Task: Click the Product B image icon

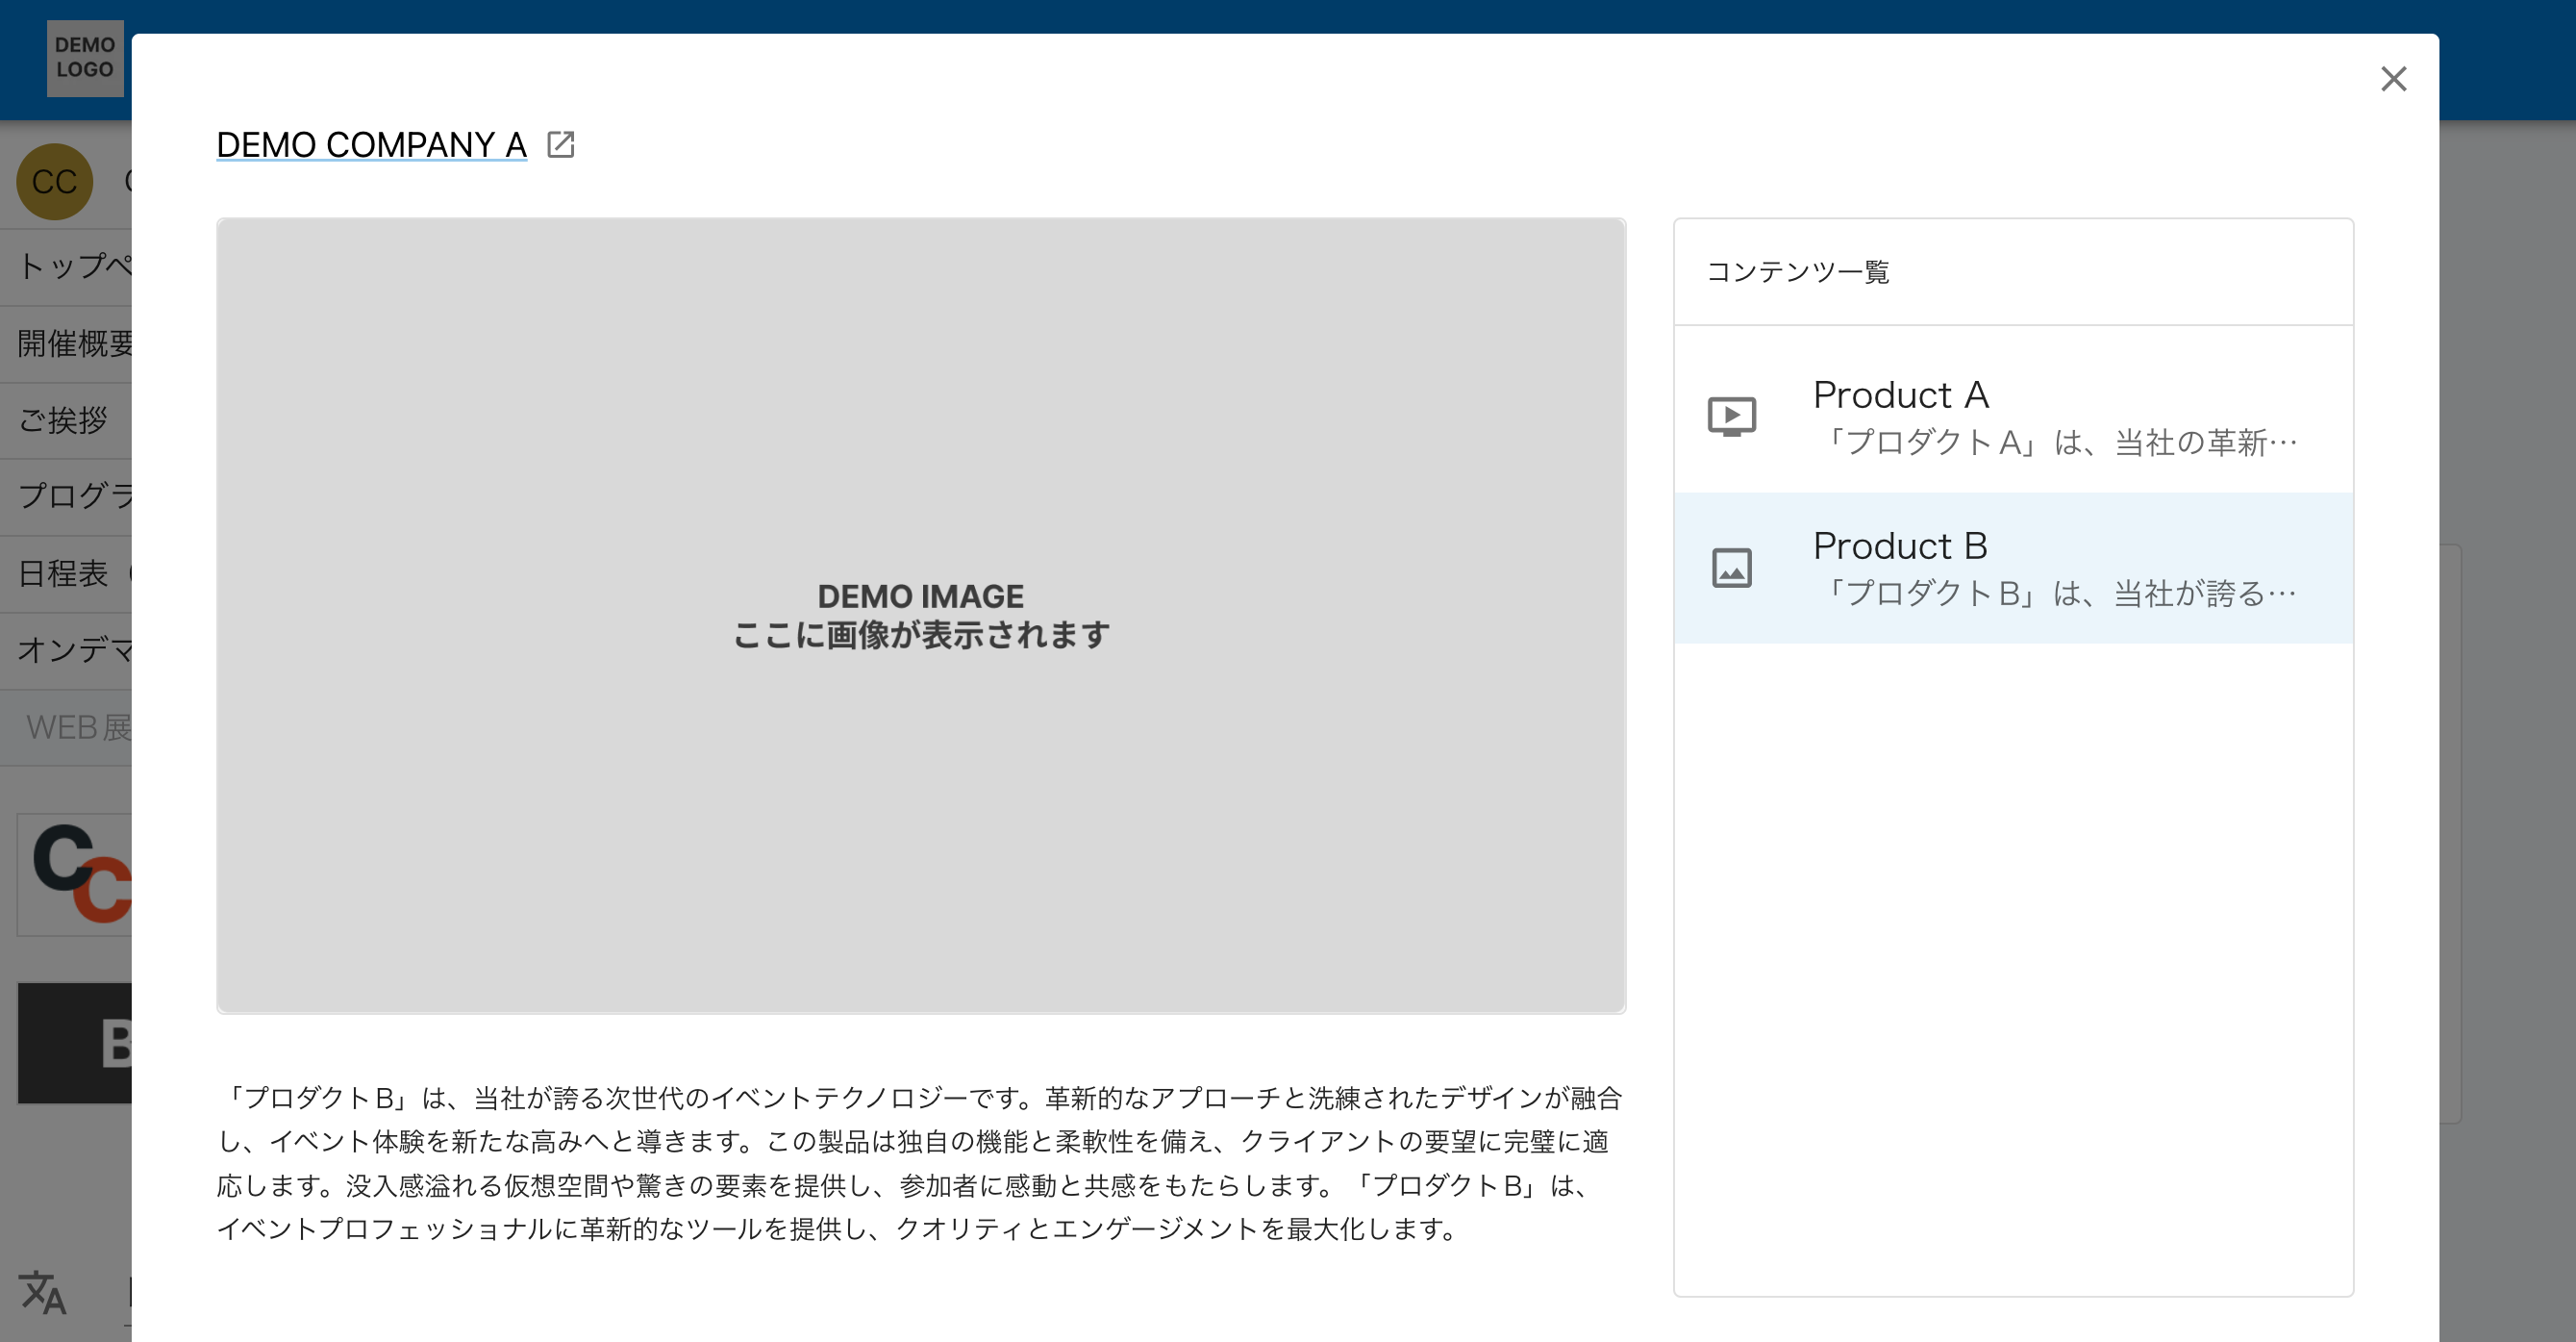Action: pos(1731,568)
